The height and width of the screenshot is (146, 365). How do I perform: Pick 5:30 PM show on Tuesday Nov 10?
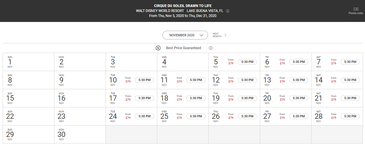[x=144, y=80]
